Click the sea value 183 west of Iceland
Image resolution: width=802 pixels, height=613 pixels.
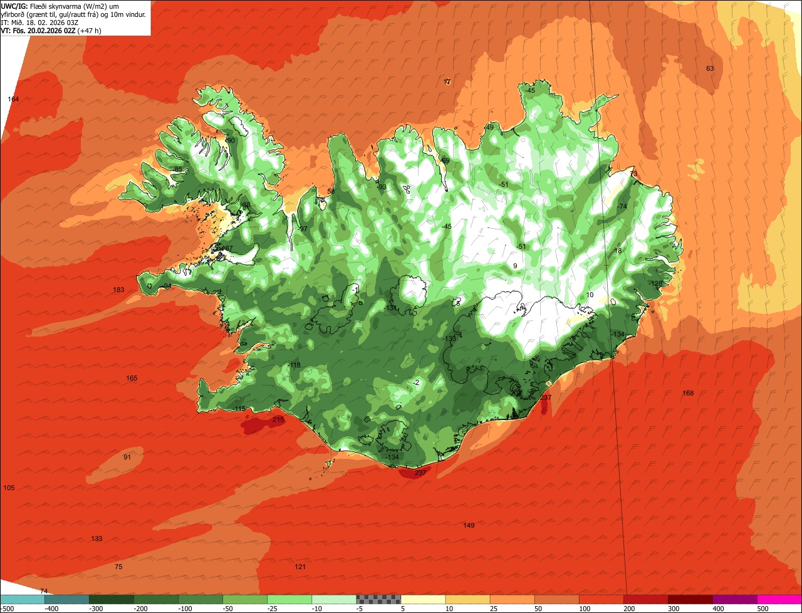coord(118,290)
